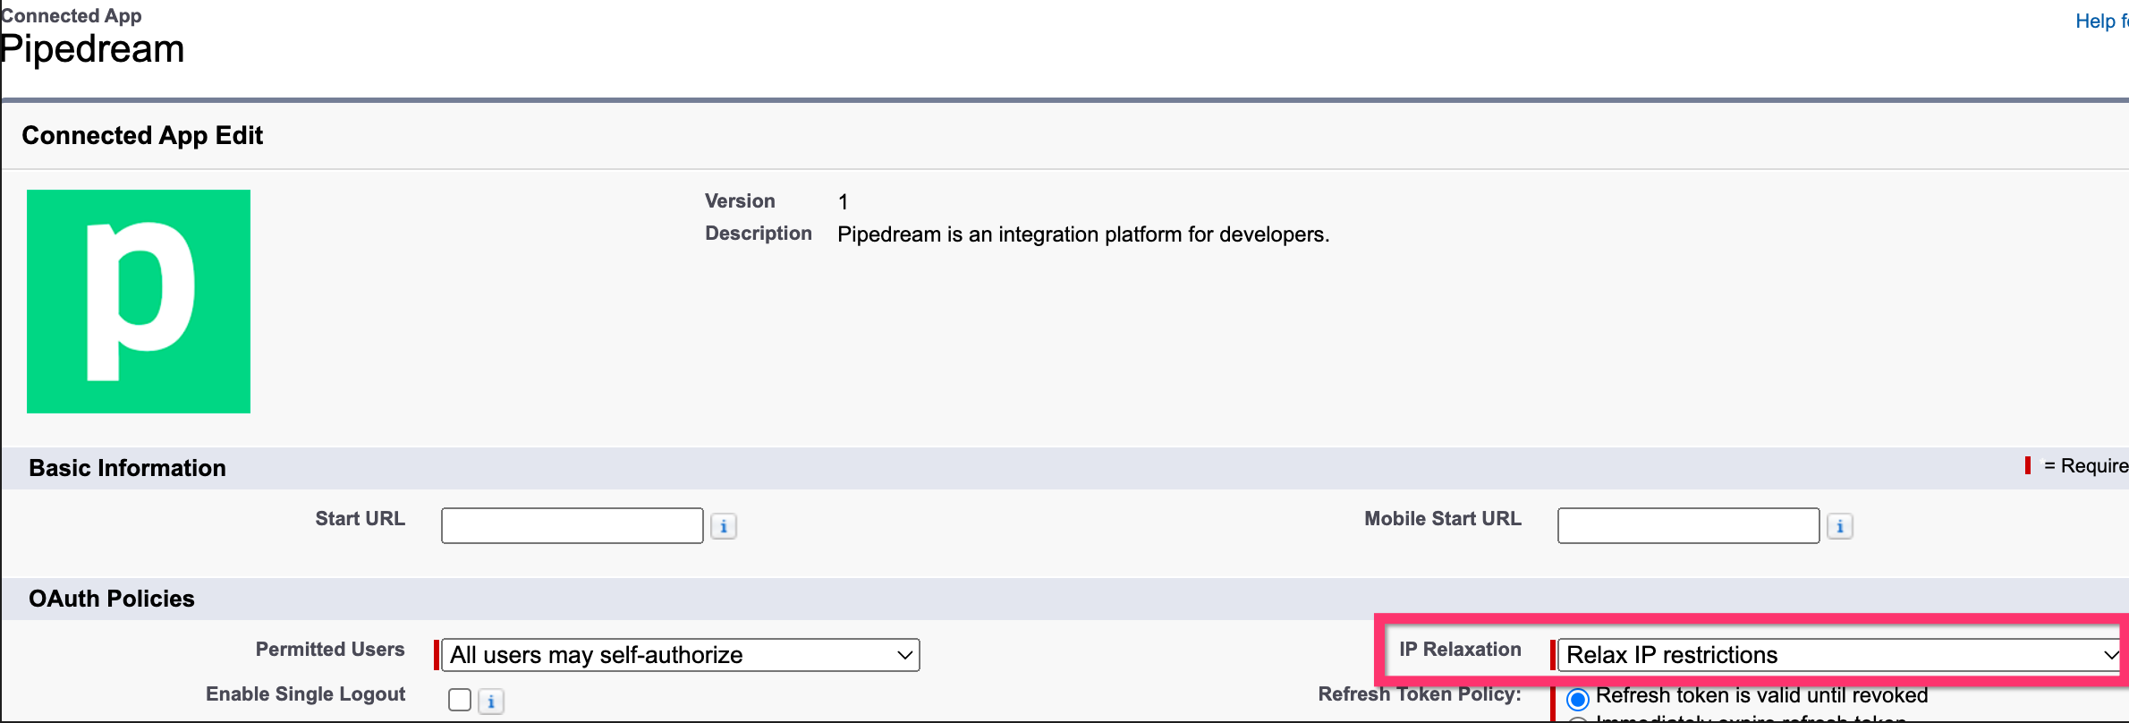Click the Pipedream description text
Viewport: 2129px width, 723px height.
tap(1083, 234)
